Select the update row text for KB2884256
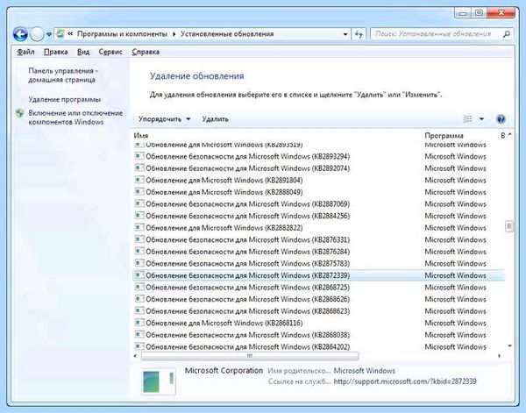Viewport: 526px width, 413px height. pyautogui.click(x=247, y=216)
